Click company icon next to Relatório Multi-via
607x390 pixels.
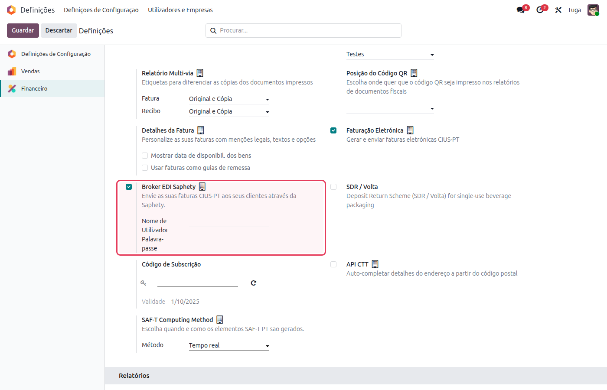200,73
